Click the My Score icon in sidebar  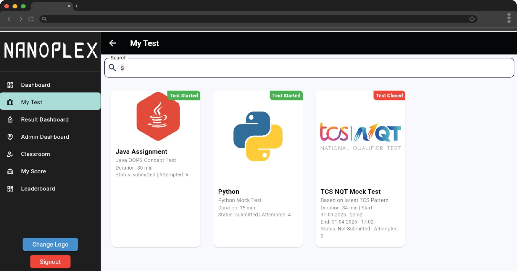(x=10, y=171)
